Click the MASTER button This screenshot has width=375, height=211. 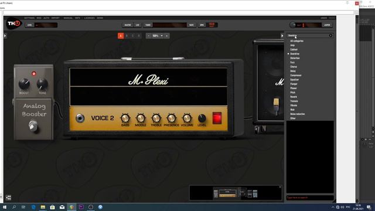[128, 25]
